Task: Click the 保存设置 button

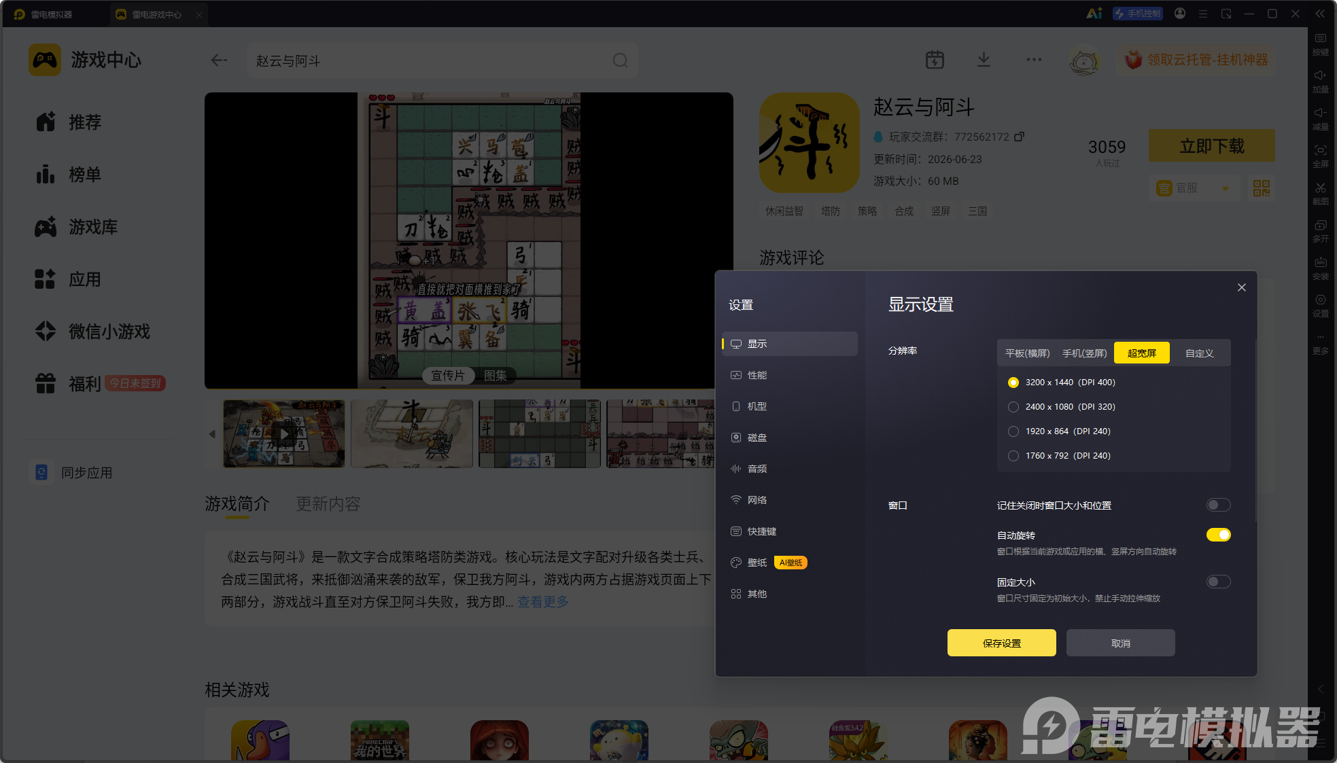Action: (x=1001, y=643)
